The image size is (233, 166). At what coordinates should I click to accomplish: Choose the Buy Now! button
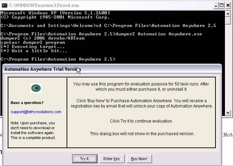pyautogui.click(x=139, y=159)
